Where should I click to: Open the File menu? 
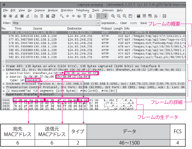point(5,10)
